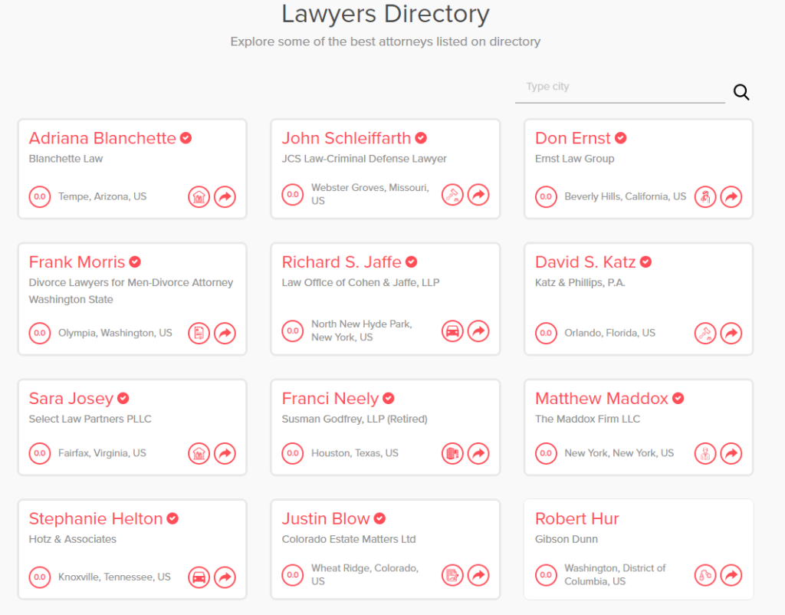Share Justin Blow's profile with arrow icon
785x615 pixels.
pos(478,574)
